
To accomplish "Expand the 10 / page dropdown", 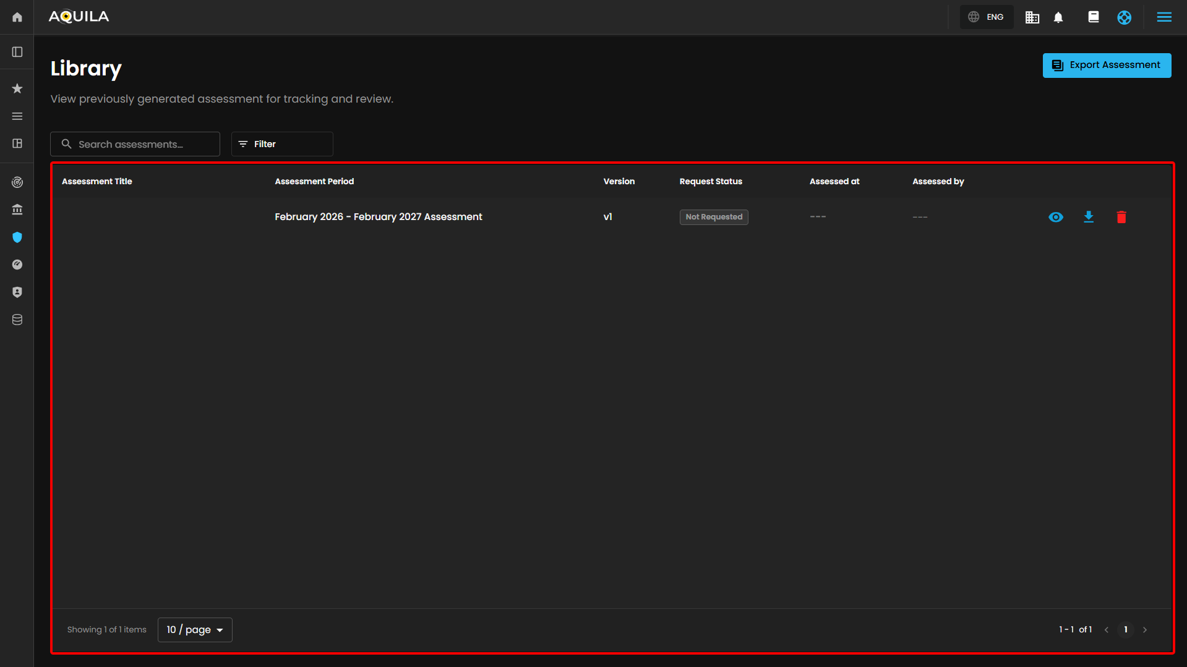I will pos(195,629).
